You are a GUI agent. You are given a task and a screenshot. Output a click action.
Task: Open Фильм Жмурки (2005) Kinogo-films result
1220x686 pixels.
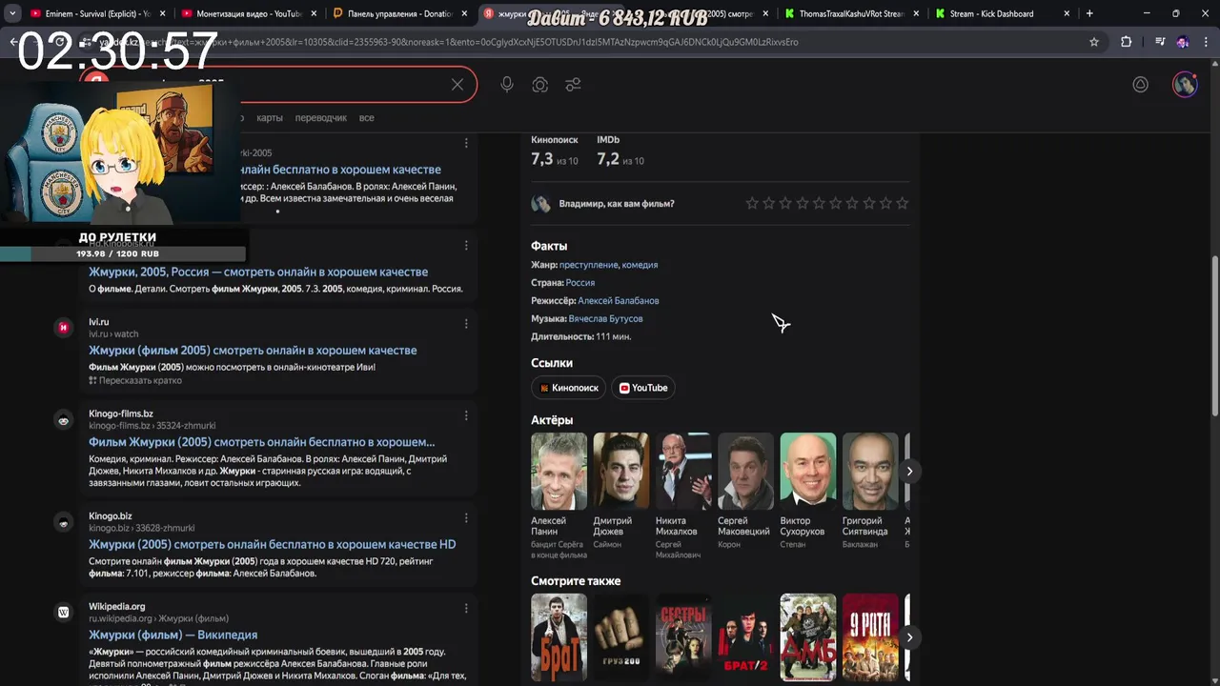tap(261, 442)
